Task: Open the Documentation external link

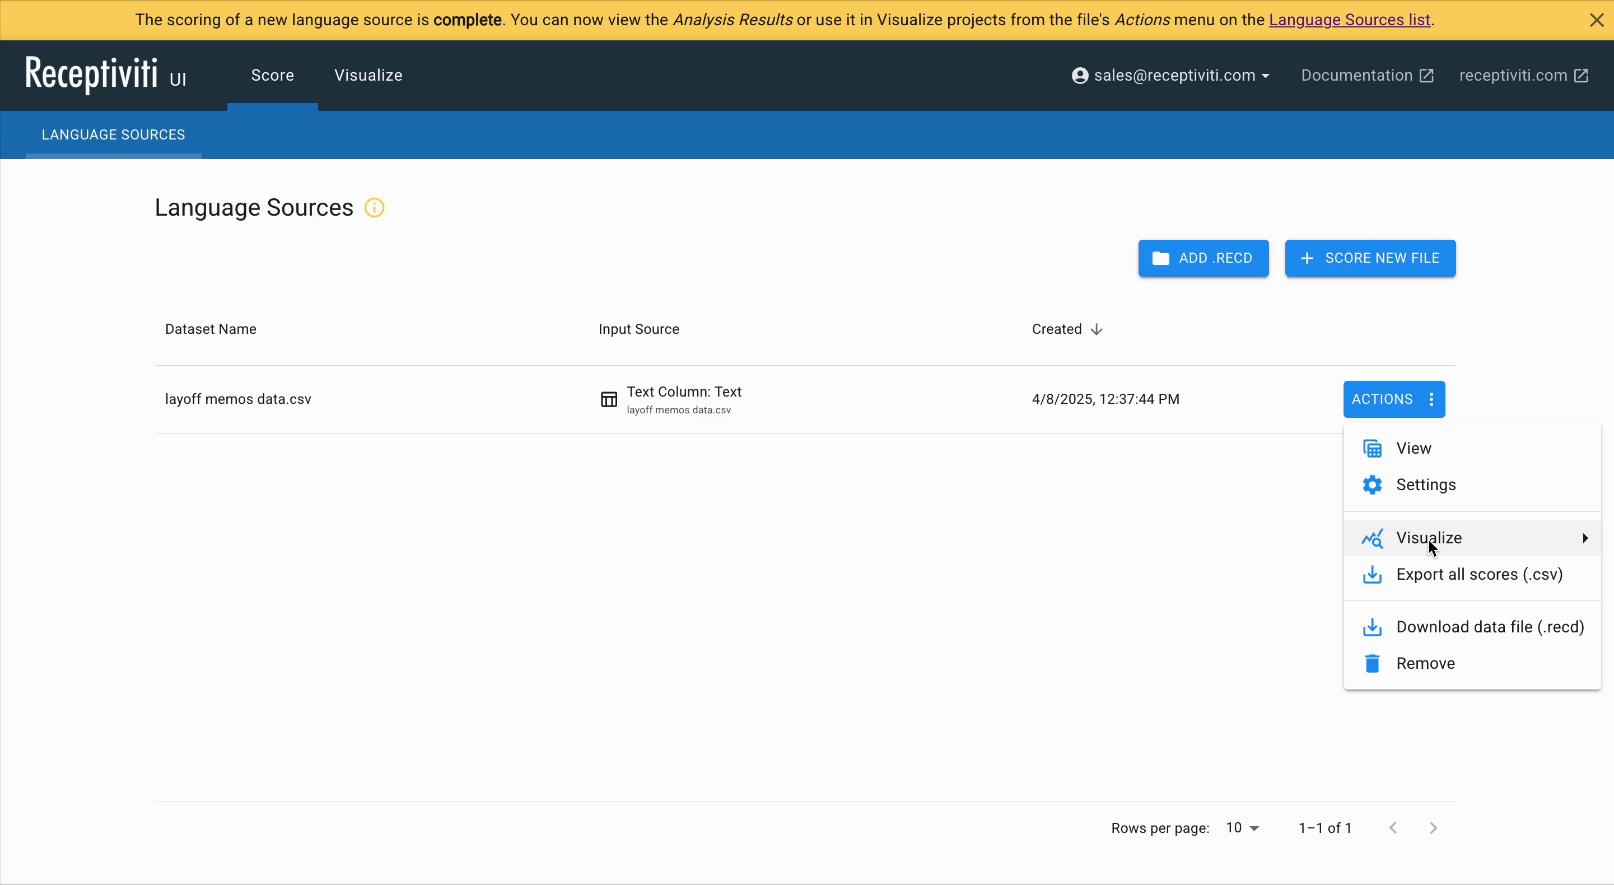Action: point(1366,76)
